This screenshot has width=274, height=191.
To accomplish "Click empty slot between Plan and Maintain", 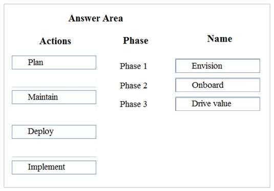I will tap(54, 78).
